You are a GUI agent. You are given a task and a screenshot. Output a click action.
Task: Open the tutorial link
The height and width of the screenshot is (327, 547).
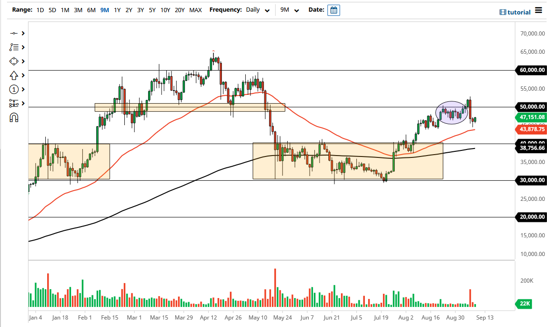coord(515,12)
